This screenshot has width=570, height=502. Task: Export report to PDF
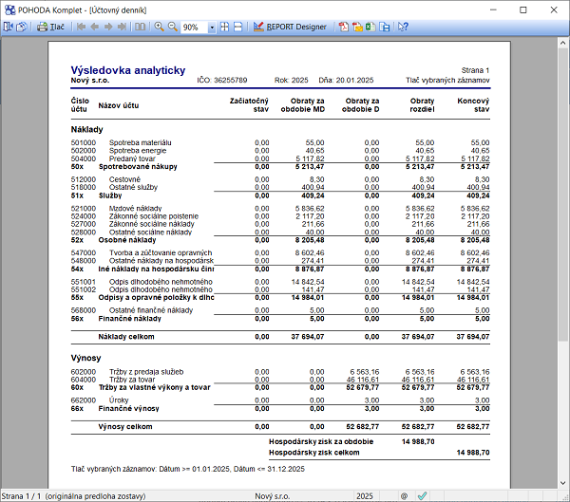[x=343, y=27]
